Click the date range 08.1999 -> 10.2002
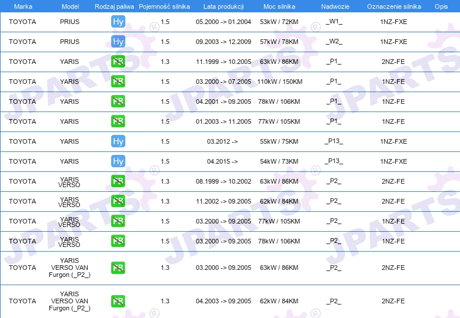 click(224, 181)
